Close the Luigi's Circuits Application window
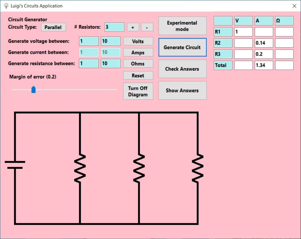301x239 pixels. (x=294, y=6)
